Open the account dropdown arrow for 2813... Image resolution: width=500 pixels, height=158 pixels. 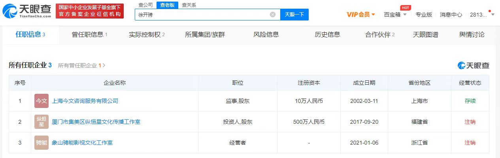tap(492, 15)
